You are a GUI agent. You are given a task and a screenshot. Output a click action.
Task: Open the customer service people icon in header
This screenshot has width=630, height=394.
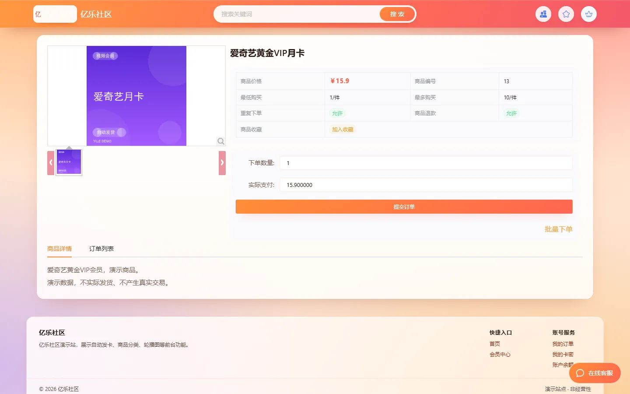click(x=543, y=14)
